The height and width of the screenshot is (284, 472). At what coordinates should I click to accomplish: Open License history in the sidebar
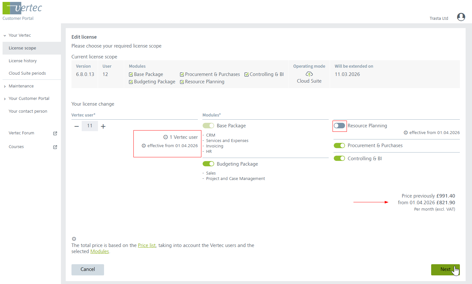coord(23,61)
